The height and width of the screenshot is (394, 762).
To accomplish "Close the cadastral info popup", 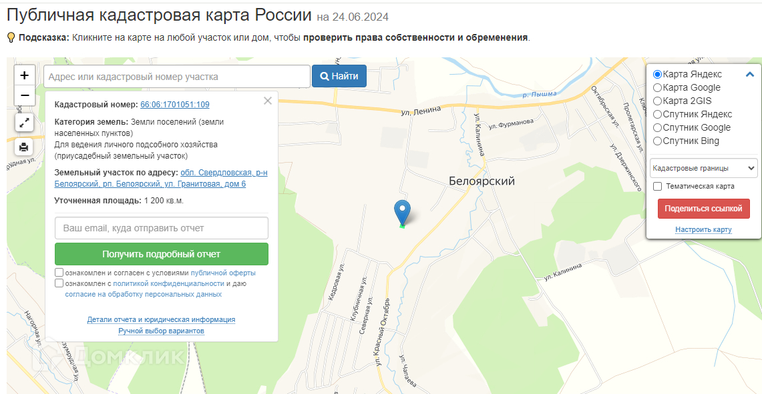I will coord(267,101).
